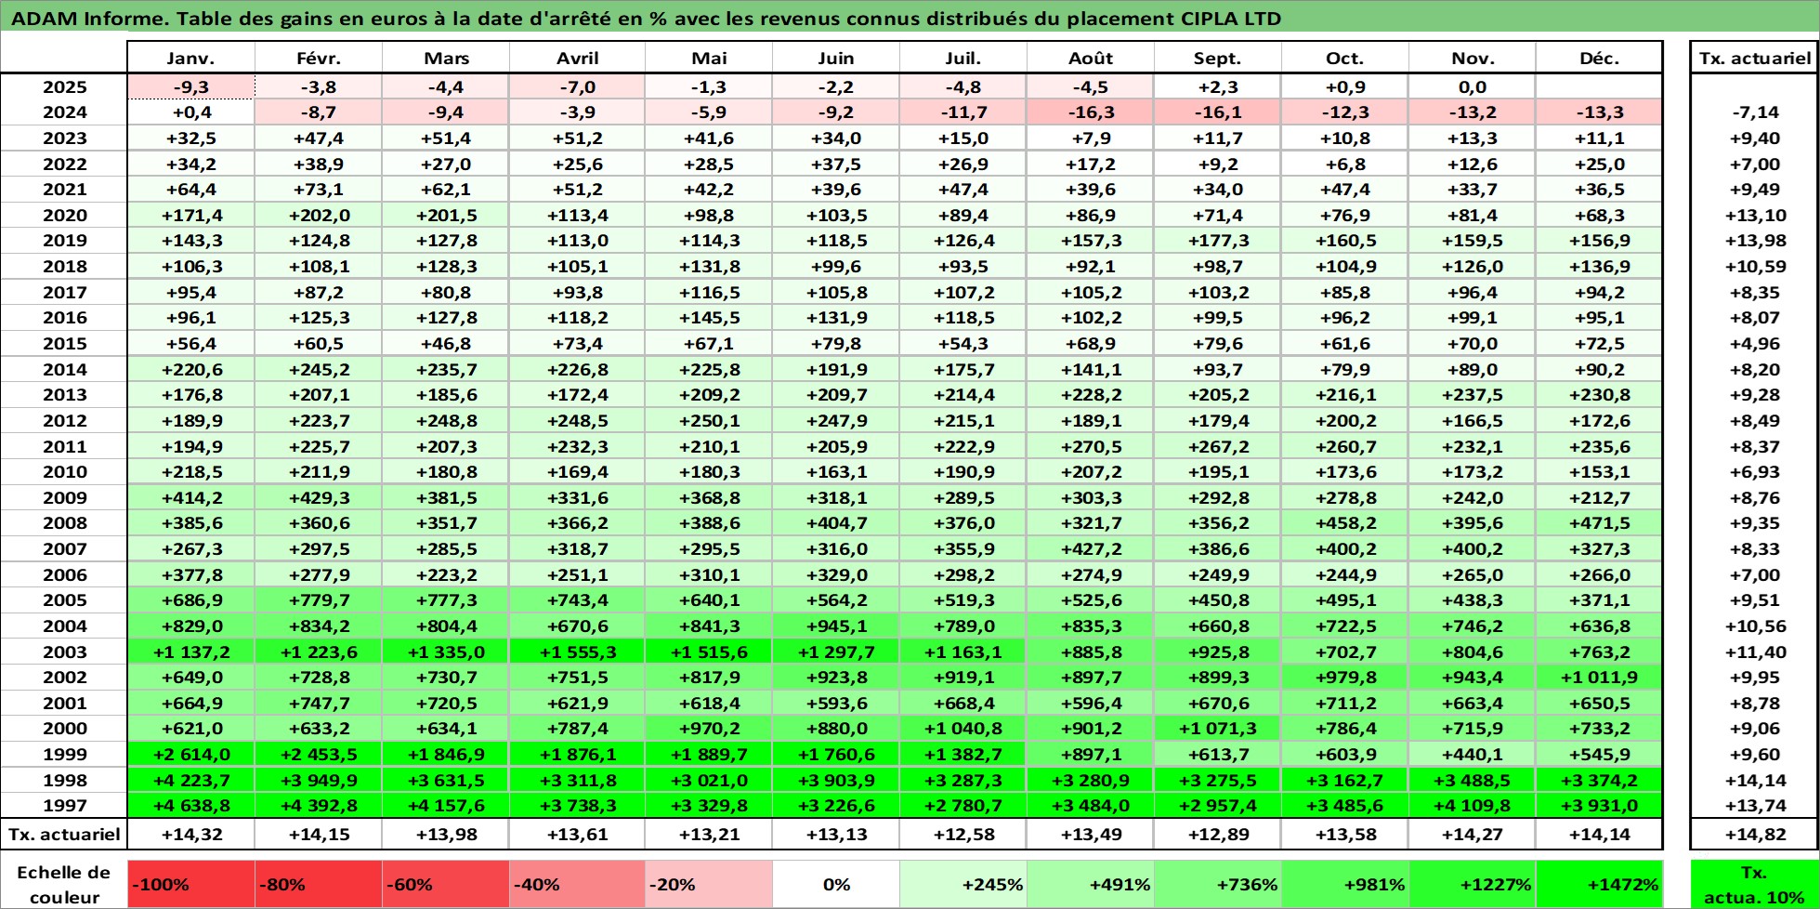Image resolution: width=1820 pixels, height=909 pixels.
Task: Select the 'Déc.' column header
Action: click(1599, 58)
